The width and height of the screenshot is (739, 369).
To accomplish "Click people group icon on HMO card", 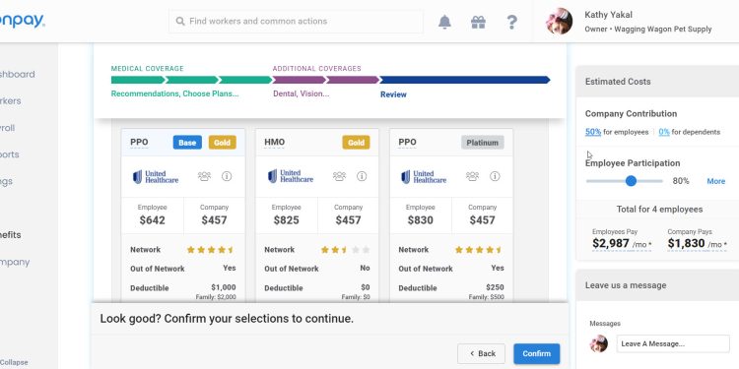I will (x=339, y=176).
